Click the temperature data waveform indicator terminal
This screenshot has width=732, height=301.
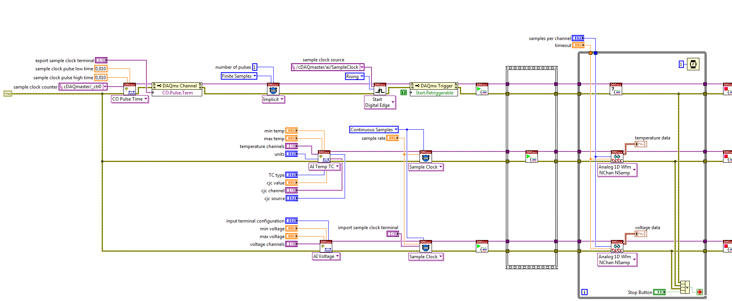coord(641,144)
